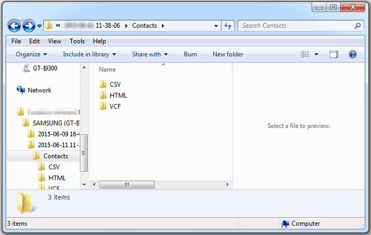Open Include in library dropdown
This screenshot has height=235, width=371.
[x=90, y=54]
